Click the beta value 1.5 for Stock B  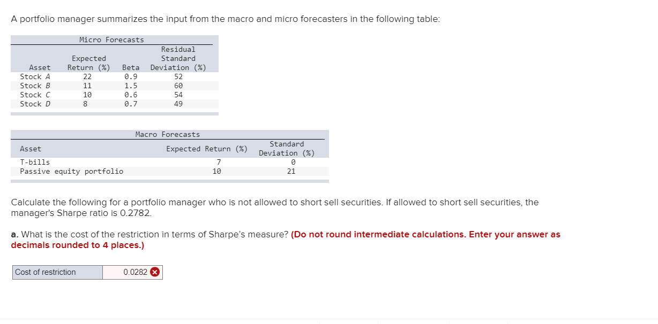pos(130,86)
